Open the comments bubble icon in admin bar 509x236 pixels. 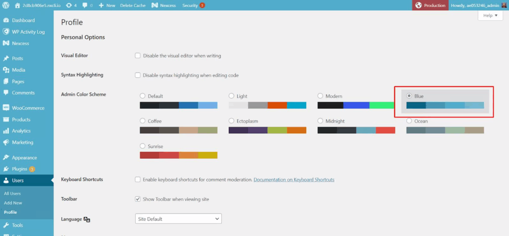[85, 5]
